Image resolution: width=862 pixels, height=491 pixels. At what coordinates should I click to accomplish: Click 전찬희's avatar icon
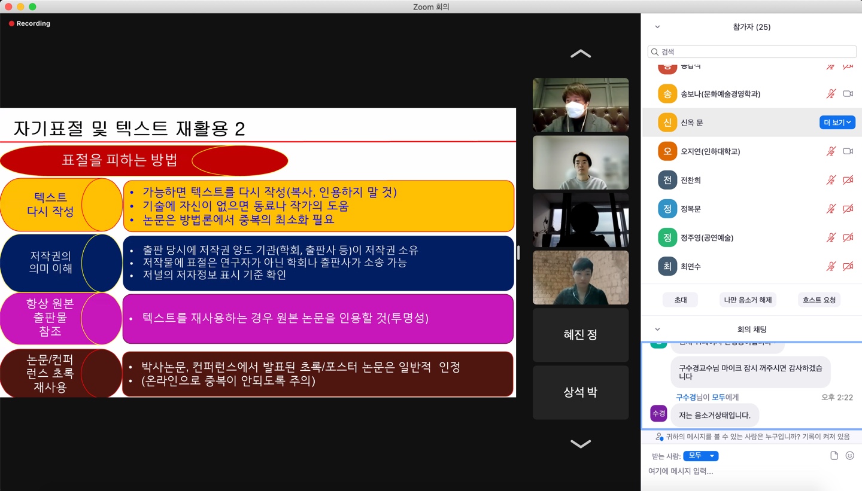coord(667,180)
